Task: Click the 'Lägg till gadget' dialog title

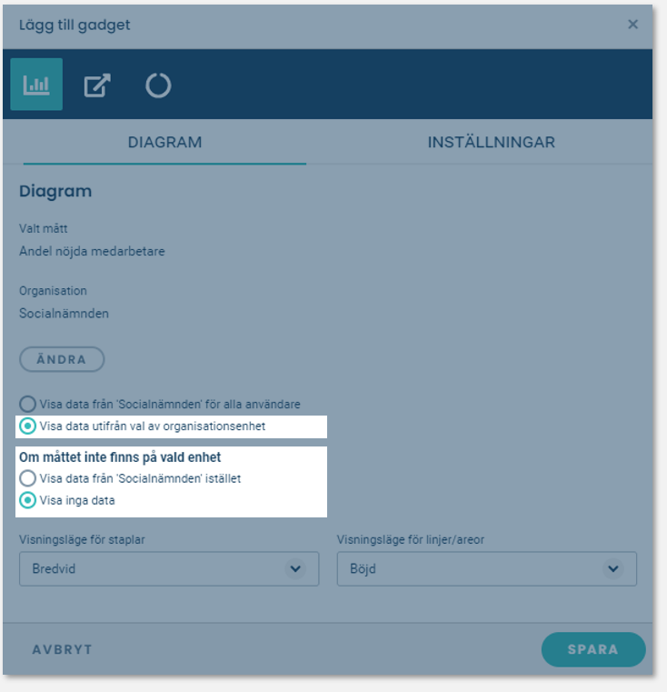Action: [75, 25]
